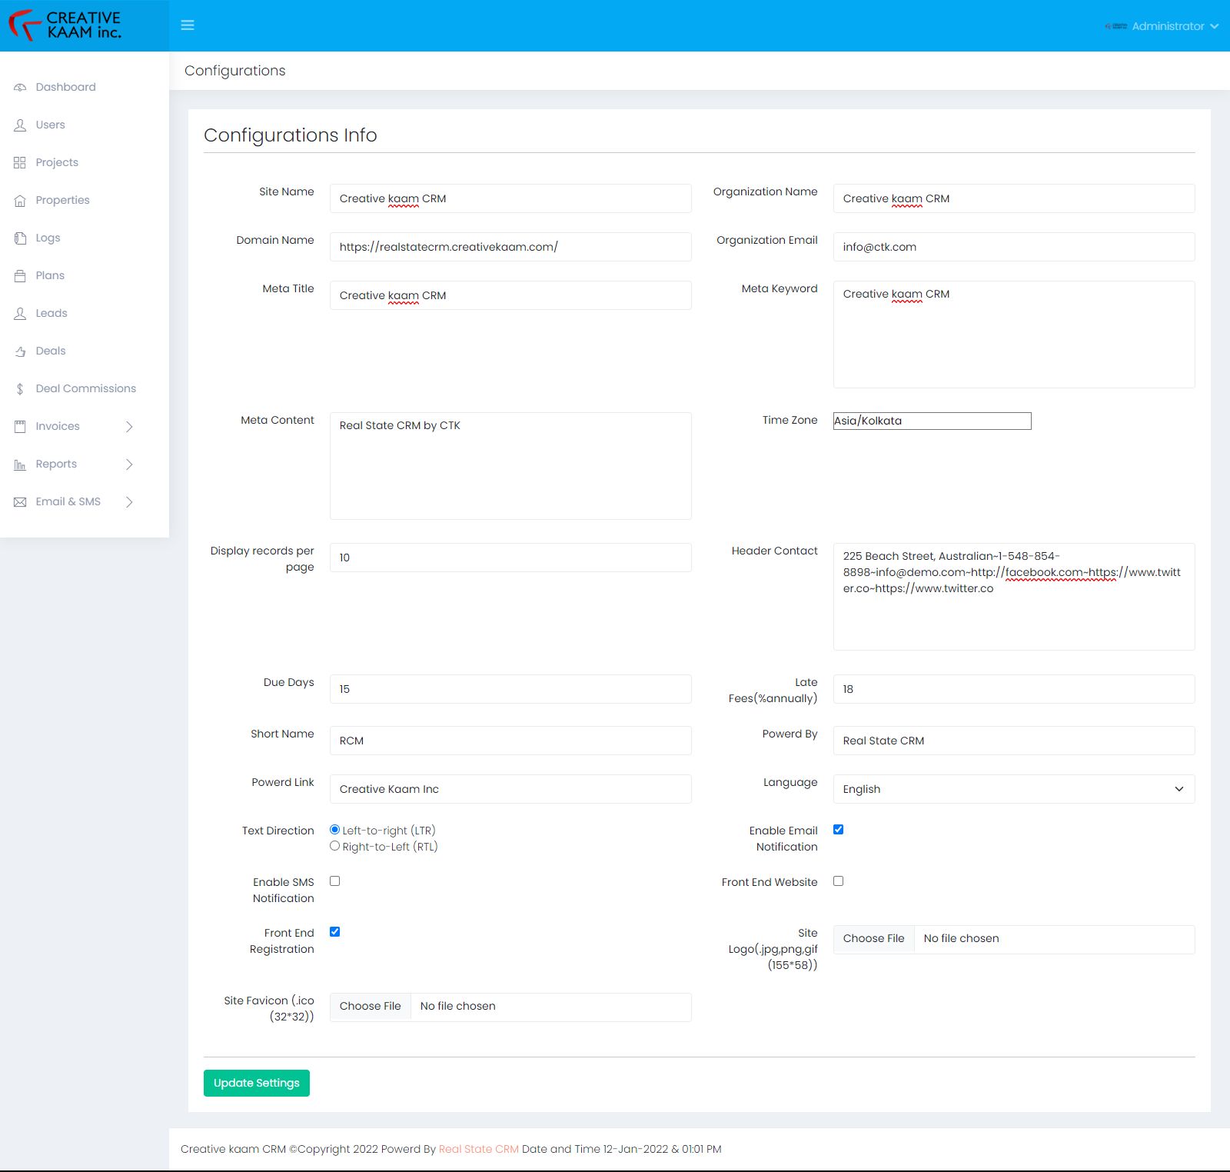Click the Projects grid icon

pyautogui.click(x=20, y=163)
